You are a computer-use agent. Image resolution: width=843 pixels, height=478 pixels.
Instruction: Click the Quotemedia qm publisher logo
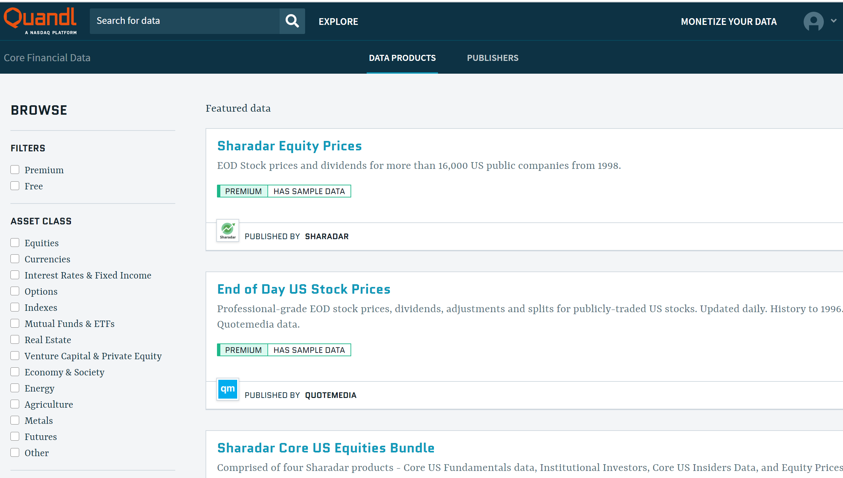tap(228, 389)
